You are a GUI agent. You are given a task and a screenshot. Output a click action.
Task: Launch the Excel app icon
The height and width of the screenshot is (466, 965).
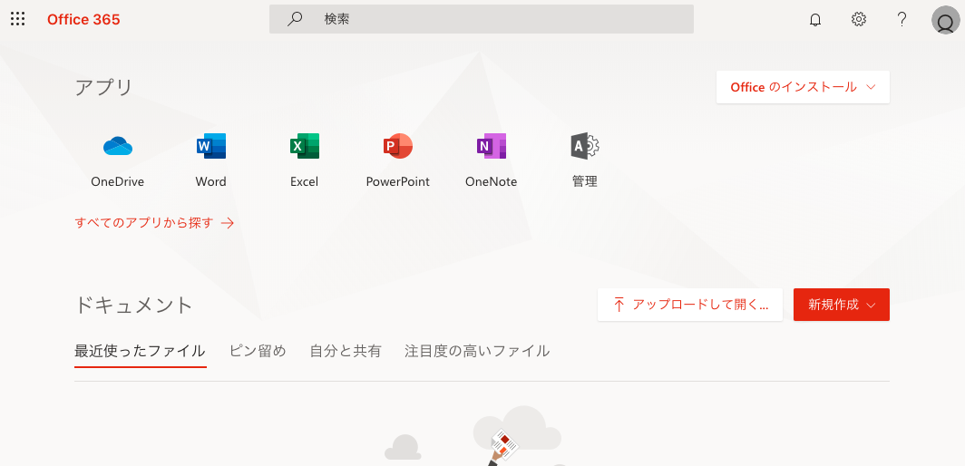point(304,146)
